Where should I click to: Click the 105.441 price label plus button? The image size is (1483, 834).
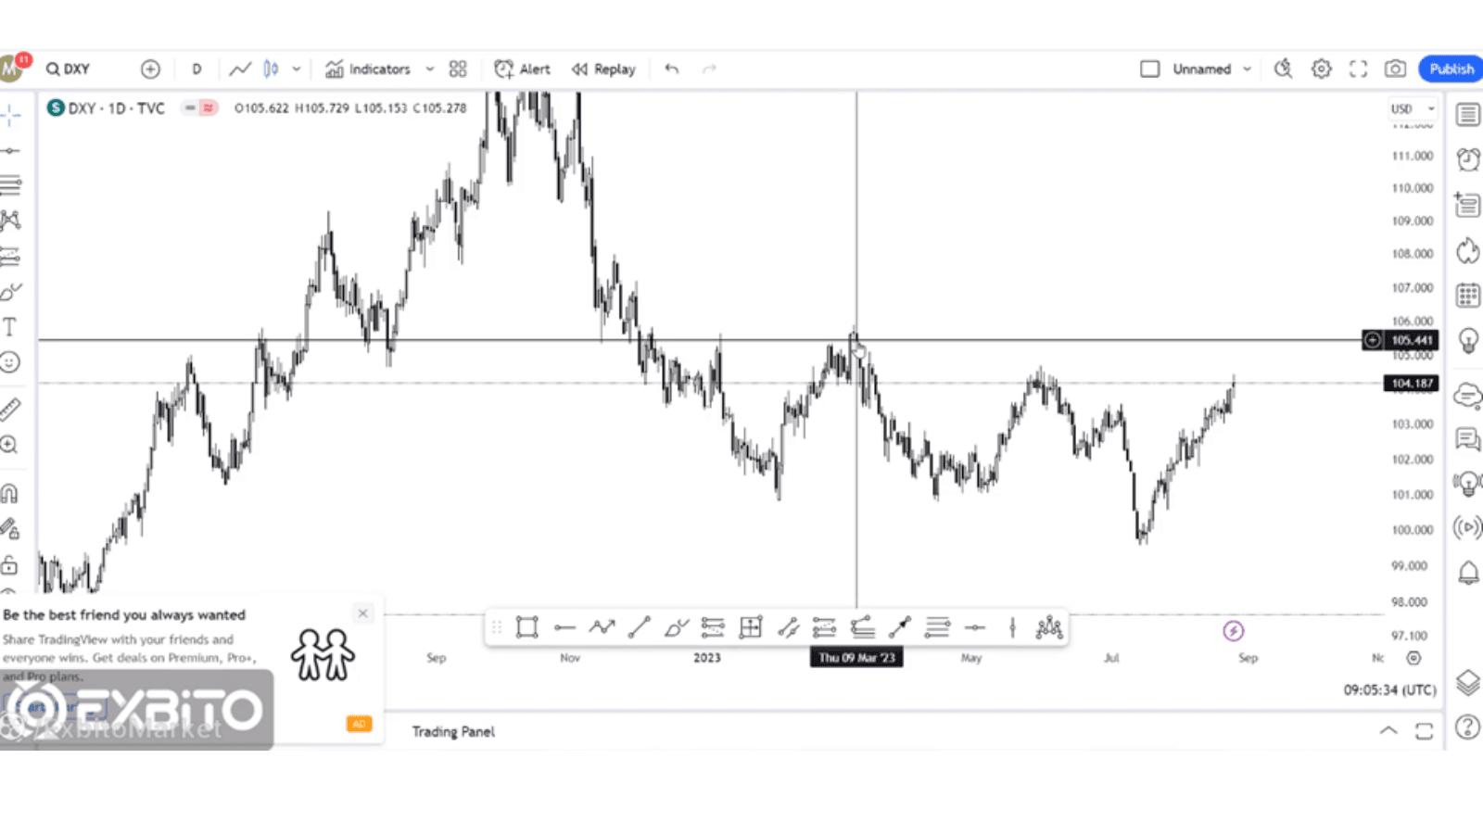1372,340
